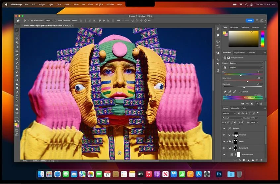Enable Show Transform Controls checkbox

coord(56,21)
